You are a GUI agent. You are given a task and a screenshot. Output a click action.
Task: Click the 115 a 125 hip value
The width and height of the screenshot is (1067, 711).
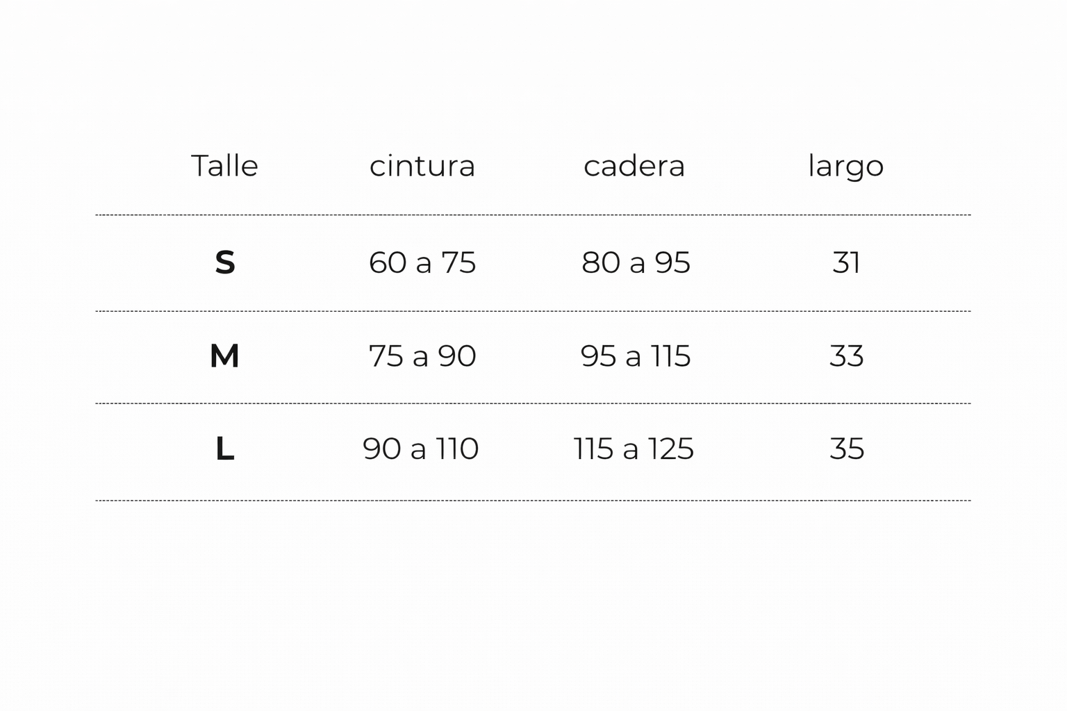(x=634, y=449)
